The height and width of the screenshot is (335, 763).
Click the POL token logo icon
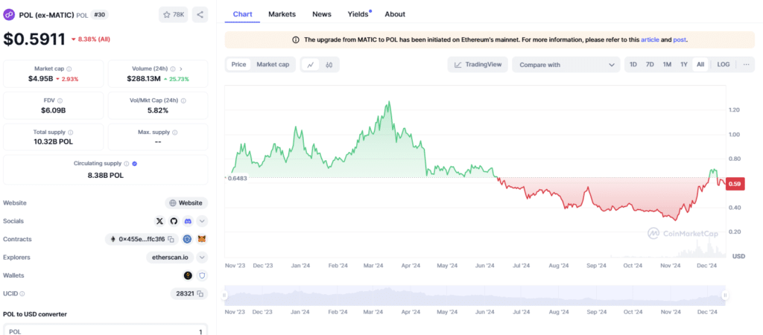(9, 15)
